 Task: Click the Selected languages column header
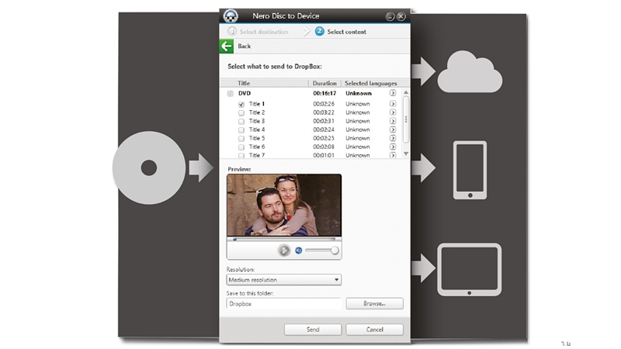(x=371, y=83)
